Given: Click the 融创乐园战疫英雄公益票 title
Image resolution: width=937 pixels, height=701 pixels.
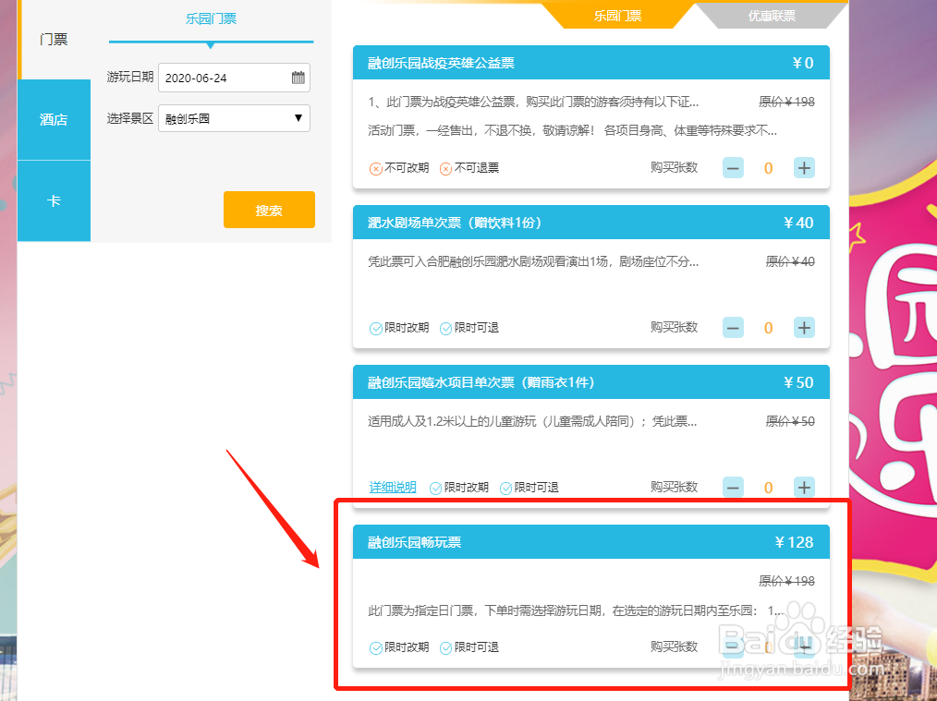Looking at the screenshot, I should tap(441, 63).
